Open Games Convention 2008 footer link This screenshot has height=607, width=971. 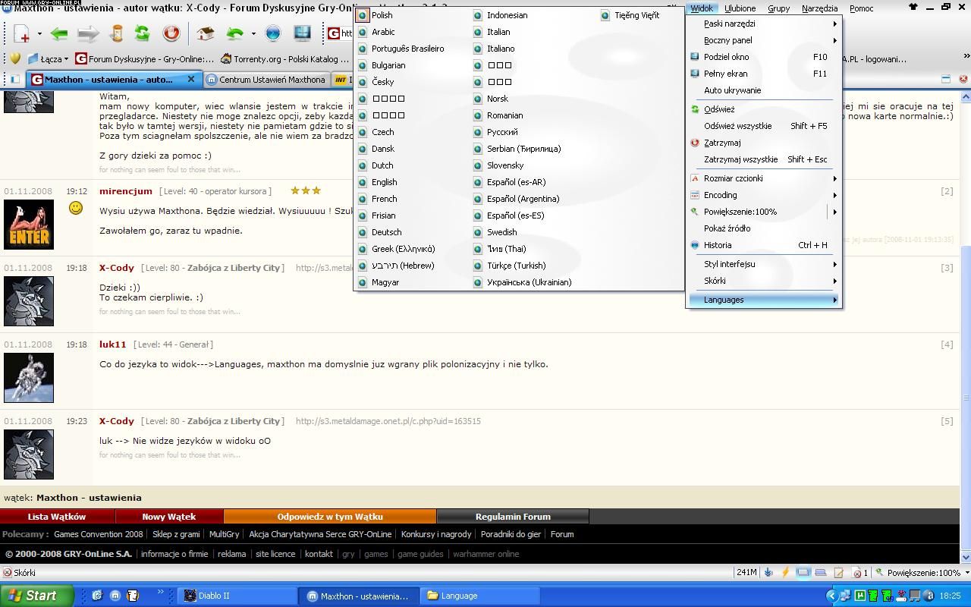point(98,534)
